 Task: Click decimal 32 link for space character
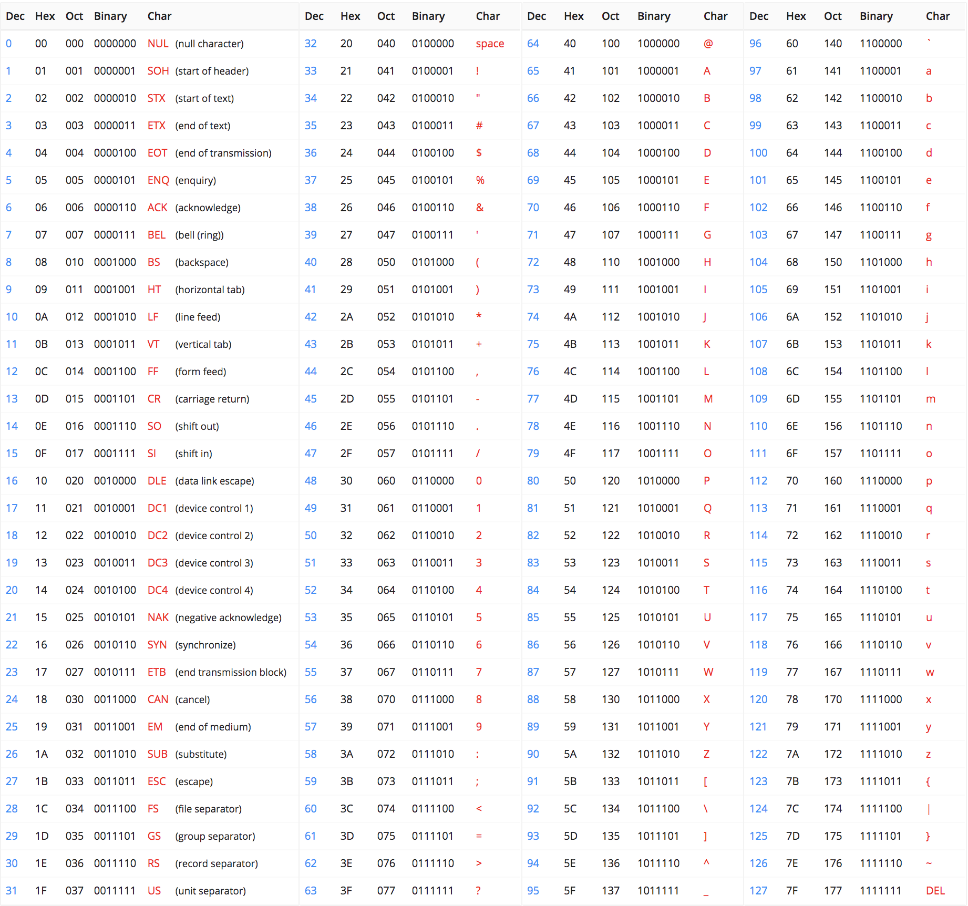[311, 44]
